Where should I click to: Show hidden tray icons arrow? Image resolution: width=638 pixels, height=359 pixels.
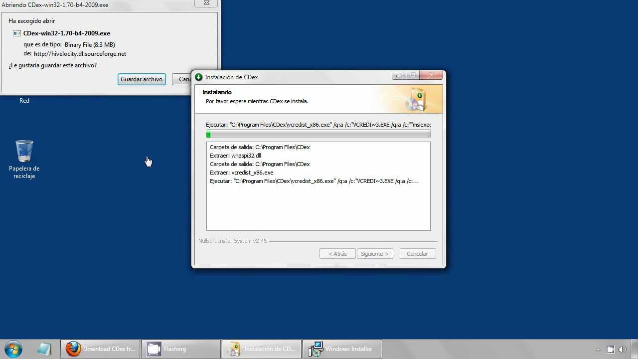coord(599,350)
